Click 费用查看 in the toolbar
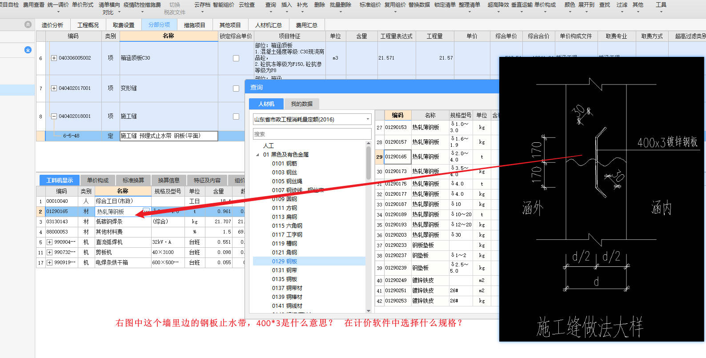 coord(34,5)
